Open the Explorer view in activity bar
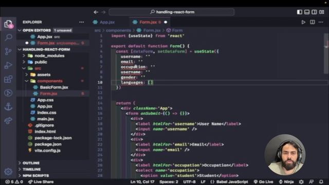329x185 pixels. tap(8, 24)
